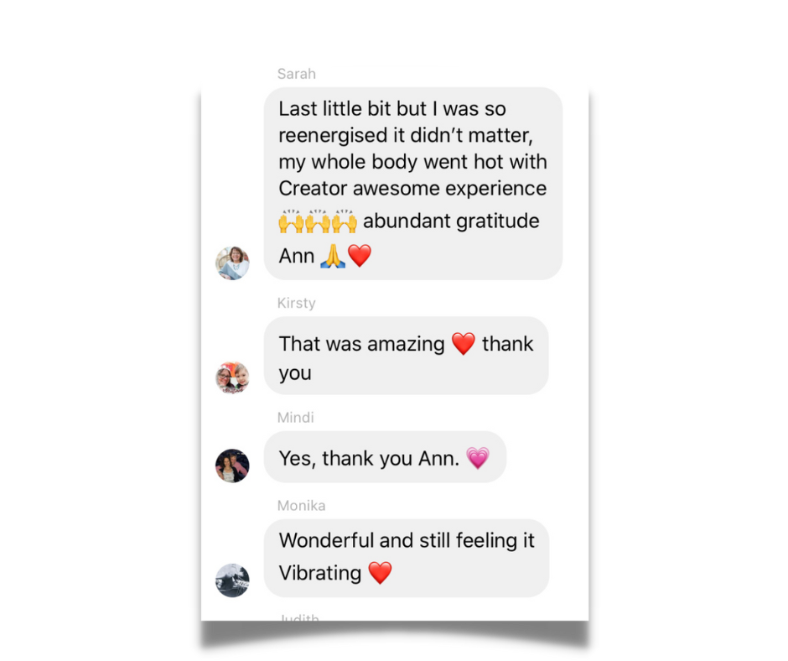
Task: Click 'abundant gratitude' text in Sarah's message
Action: 451,221
